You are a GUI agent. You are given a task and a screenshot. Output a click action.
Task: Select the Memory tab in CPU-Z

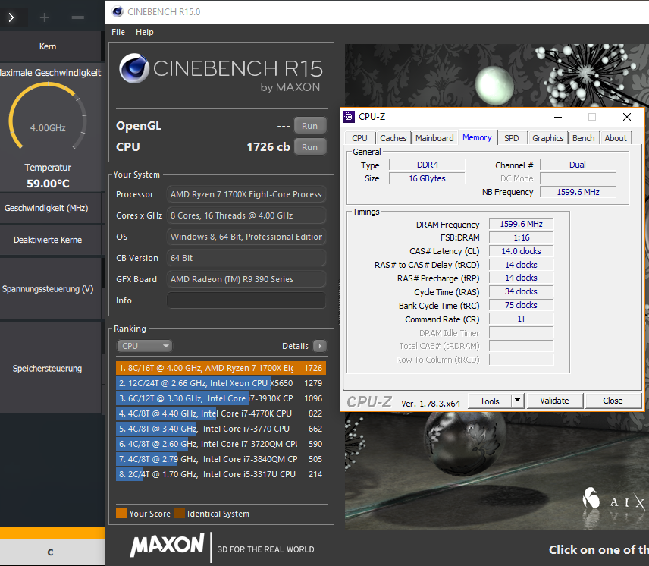477,137
